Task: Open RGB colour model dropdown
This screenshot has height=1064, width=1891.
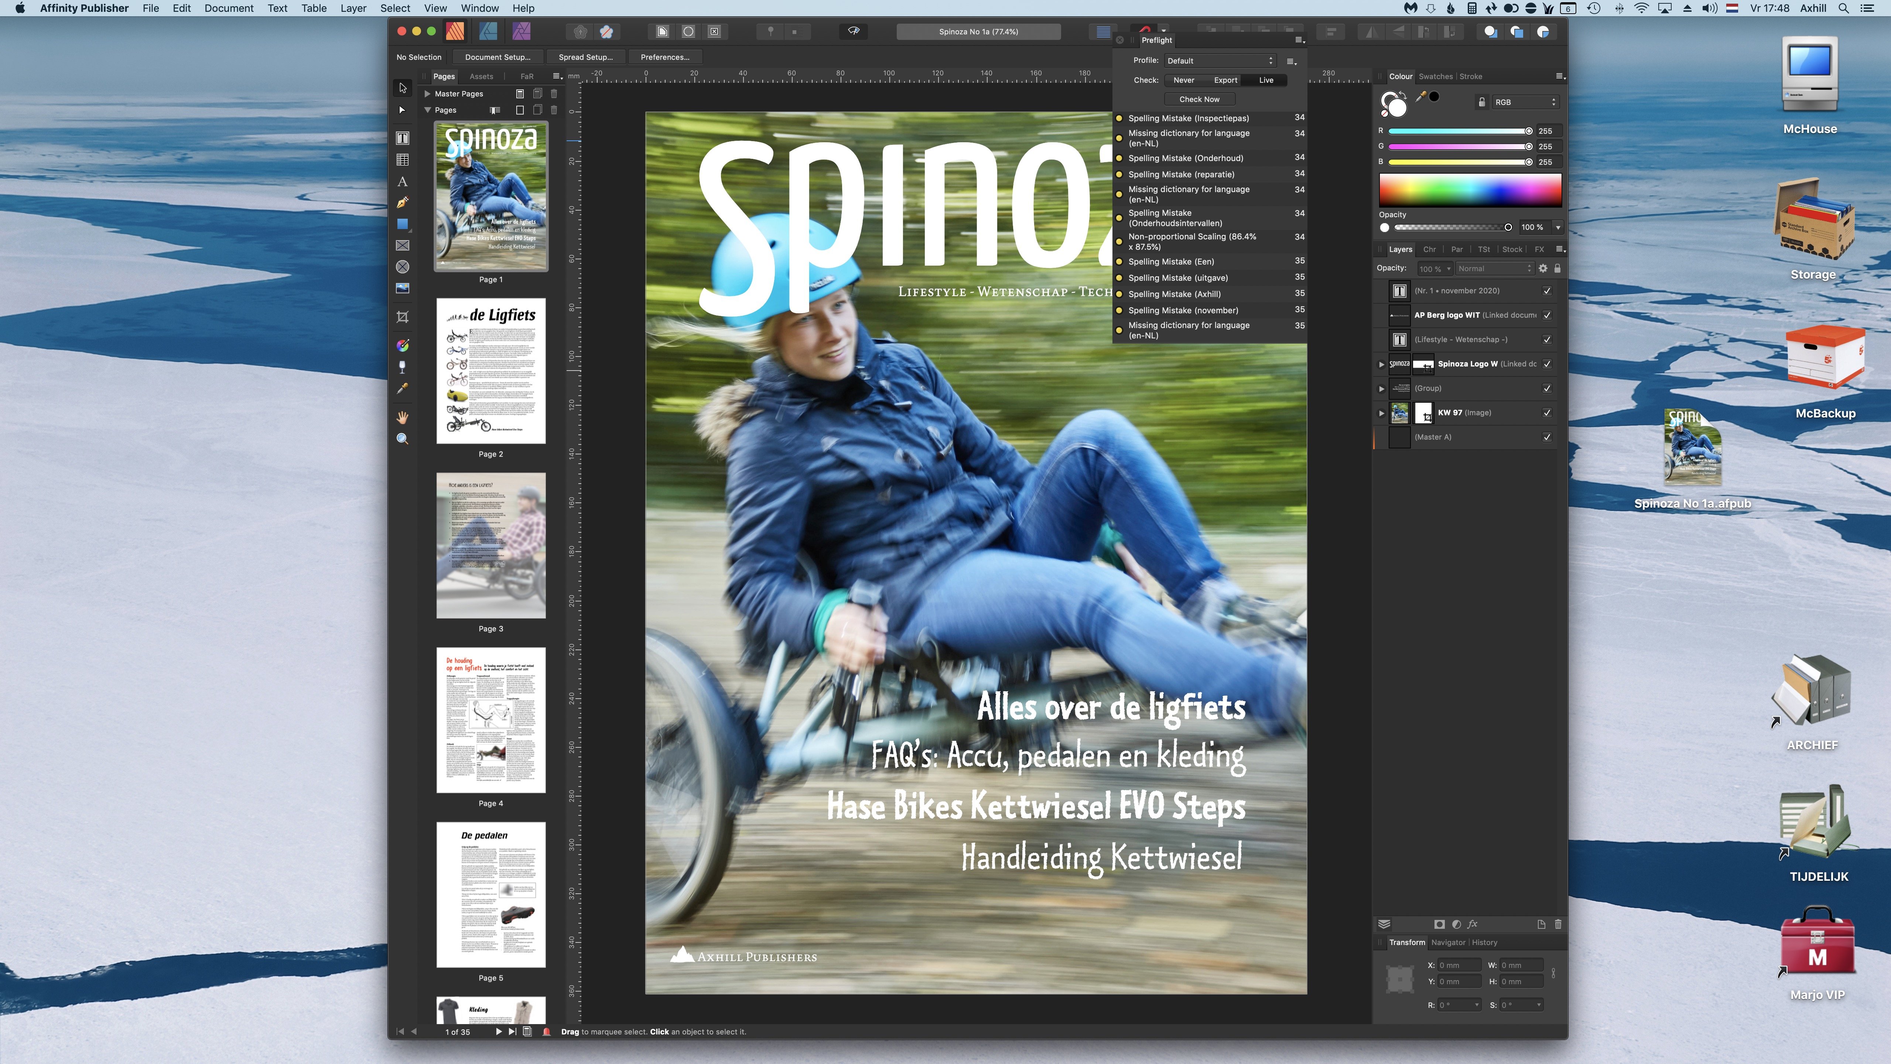Action: pos(1525,102)
